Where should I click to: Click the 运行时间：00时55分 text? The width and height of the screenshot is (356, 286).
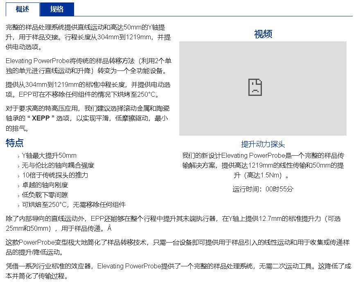(263, 189)
